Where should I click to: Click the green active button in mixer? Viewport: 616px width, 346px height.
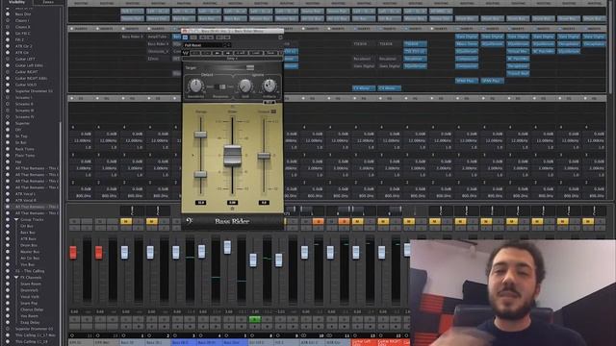(254, 319)
